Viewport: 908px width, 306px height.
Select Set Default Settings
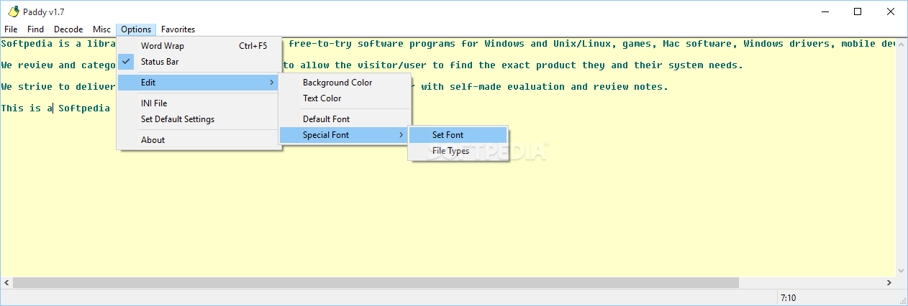[x=199, y=119]
